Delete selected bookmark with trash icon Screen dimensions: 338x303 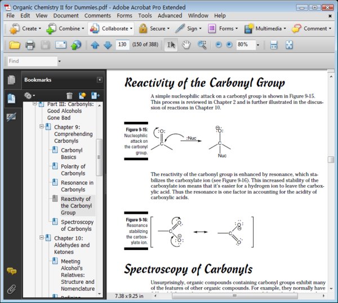(x=69, y=96)
